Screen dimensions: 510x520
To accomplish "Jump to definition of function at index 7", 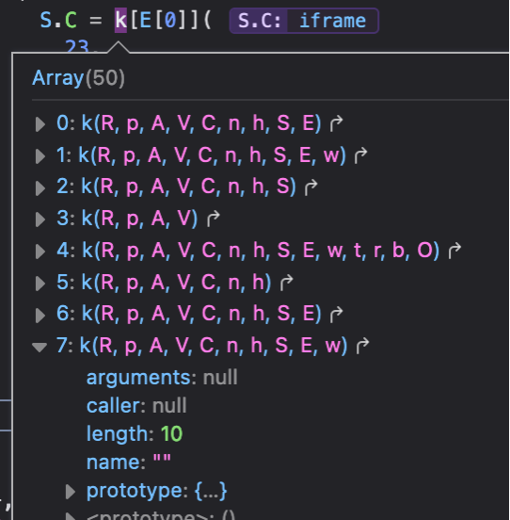I will point(362,346).
